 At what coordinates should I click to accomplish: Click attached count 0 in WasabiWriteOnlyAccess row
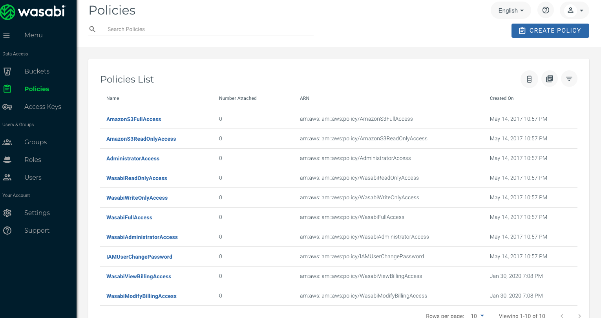tap(221, 197)
